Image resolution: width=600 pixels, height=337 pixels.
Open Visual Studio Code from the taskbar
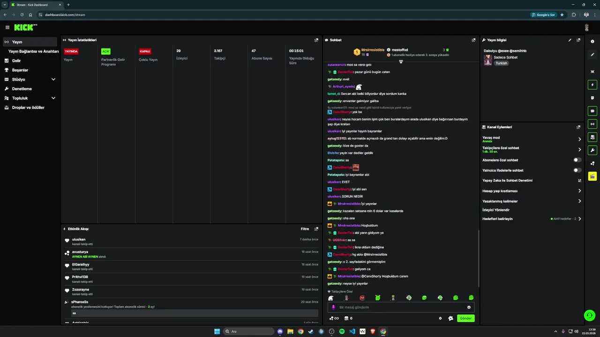[x=352, y=331]
